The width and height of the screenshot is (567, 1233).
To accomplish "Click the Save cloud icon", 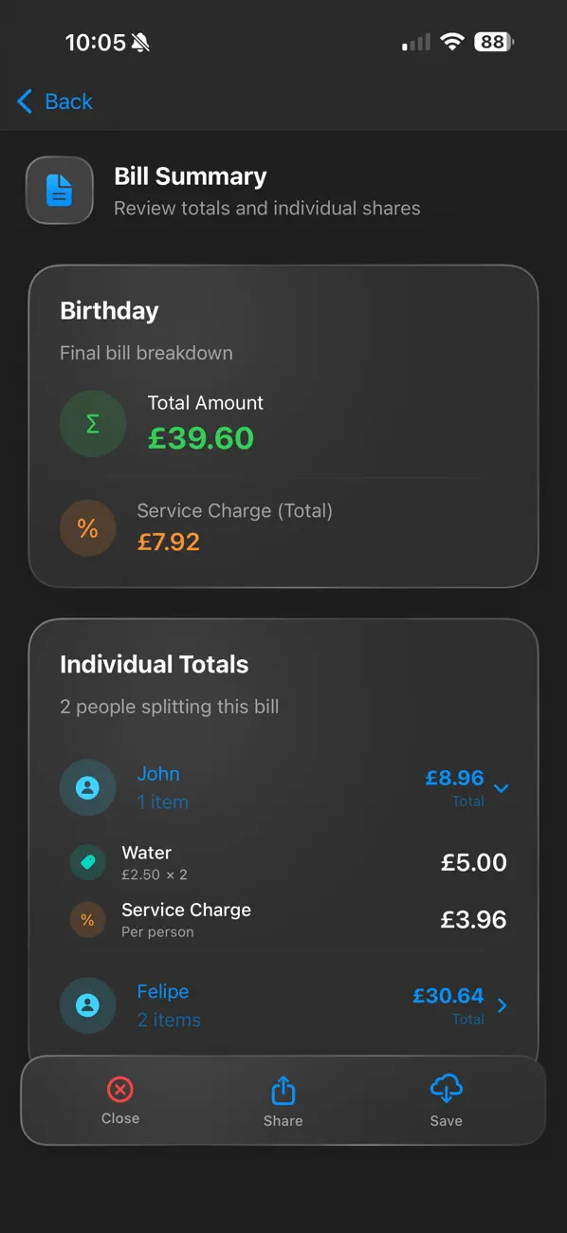I will (446, 1089).
